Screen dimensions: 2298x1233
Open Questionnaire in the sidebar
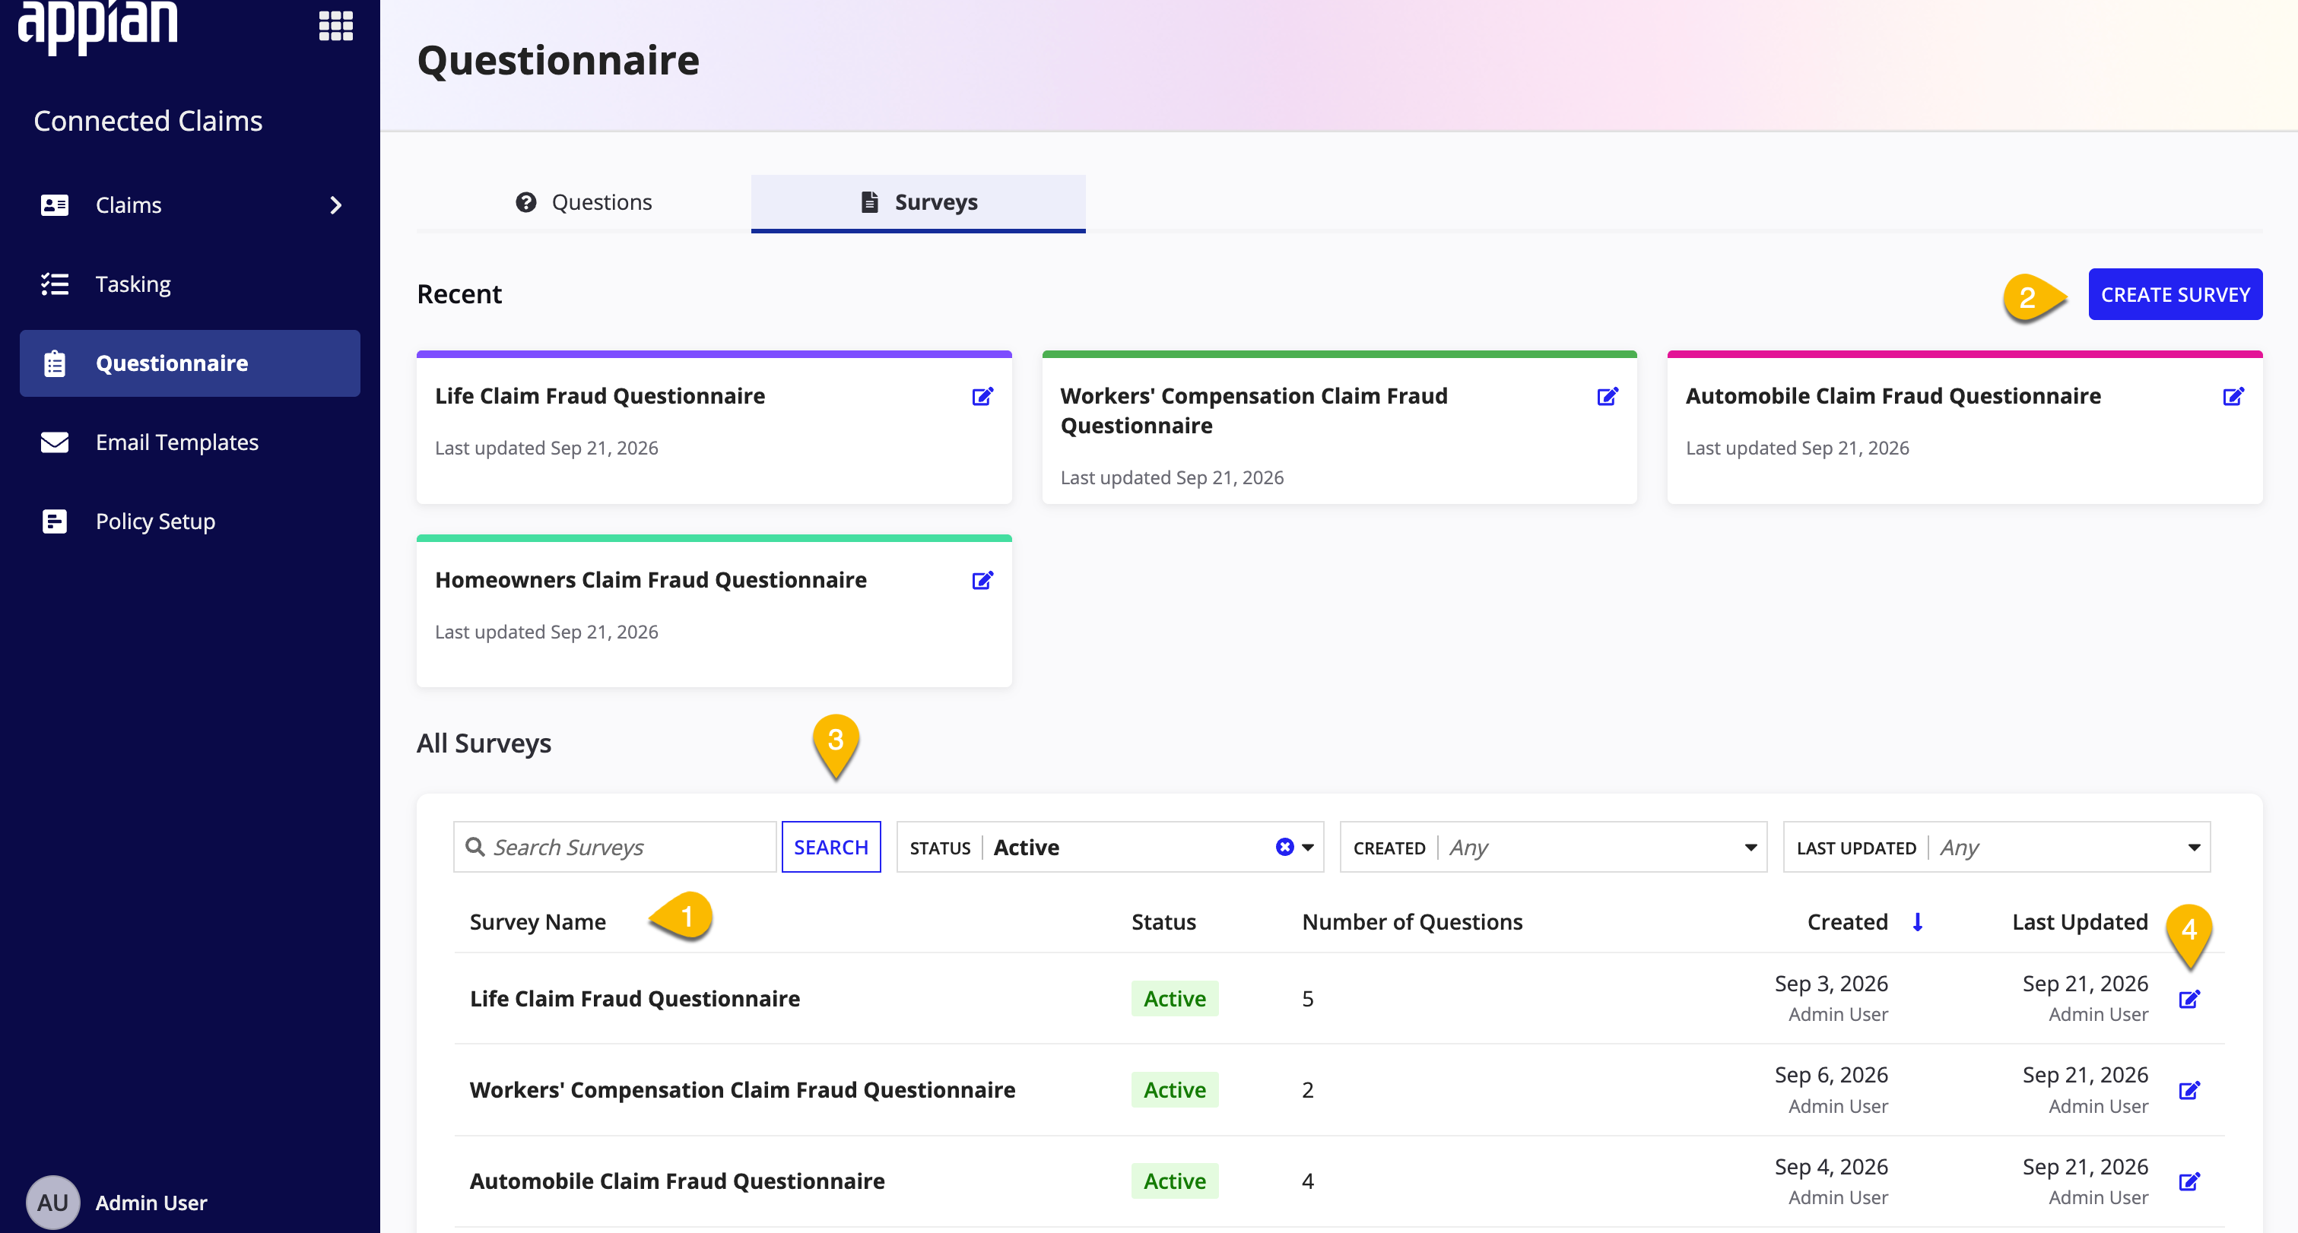(x=190, y=363)
